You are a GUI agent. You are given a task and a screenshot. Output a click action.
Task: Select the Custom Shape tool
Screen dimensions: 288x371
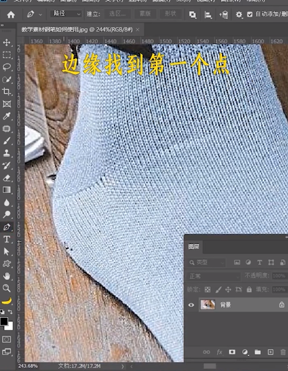pyautogui.click(x=7, y=263)
